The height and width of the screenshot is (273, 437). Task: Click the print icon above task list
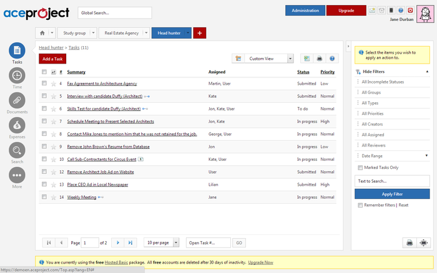pyautogui.click(x=320, y=59)
